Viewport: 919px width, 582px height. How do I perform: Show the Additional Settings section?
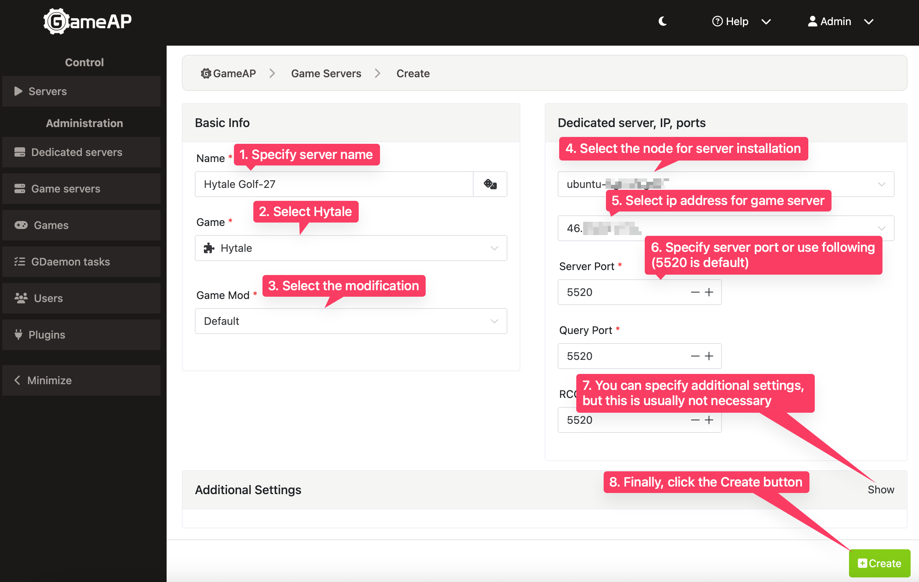click(881, 490)
